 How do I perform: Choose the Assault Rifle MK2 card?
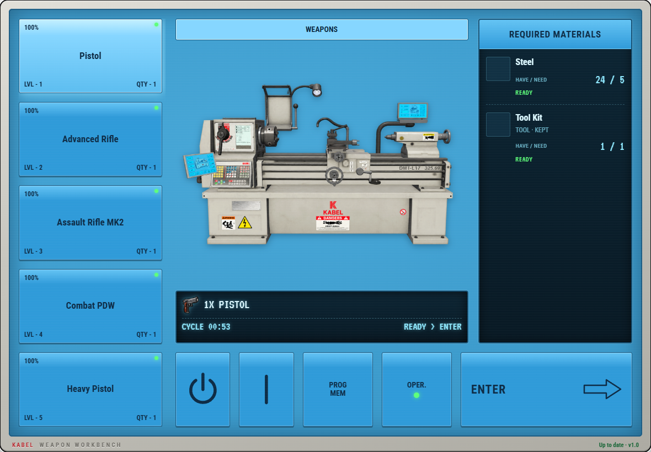point(90,223)
